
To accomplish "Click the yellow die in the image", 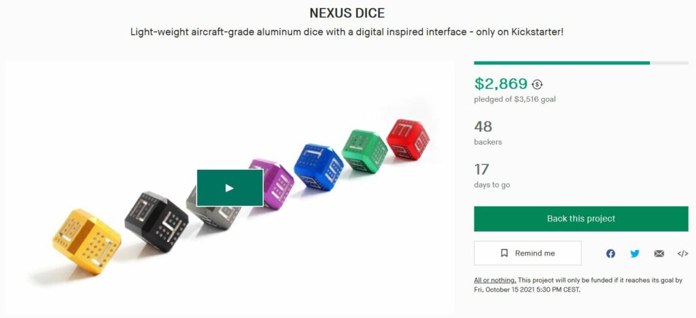I will coord(86,238).
